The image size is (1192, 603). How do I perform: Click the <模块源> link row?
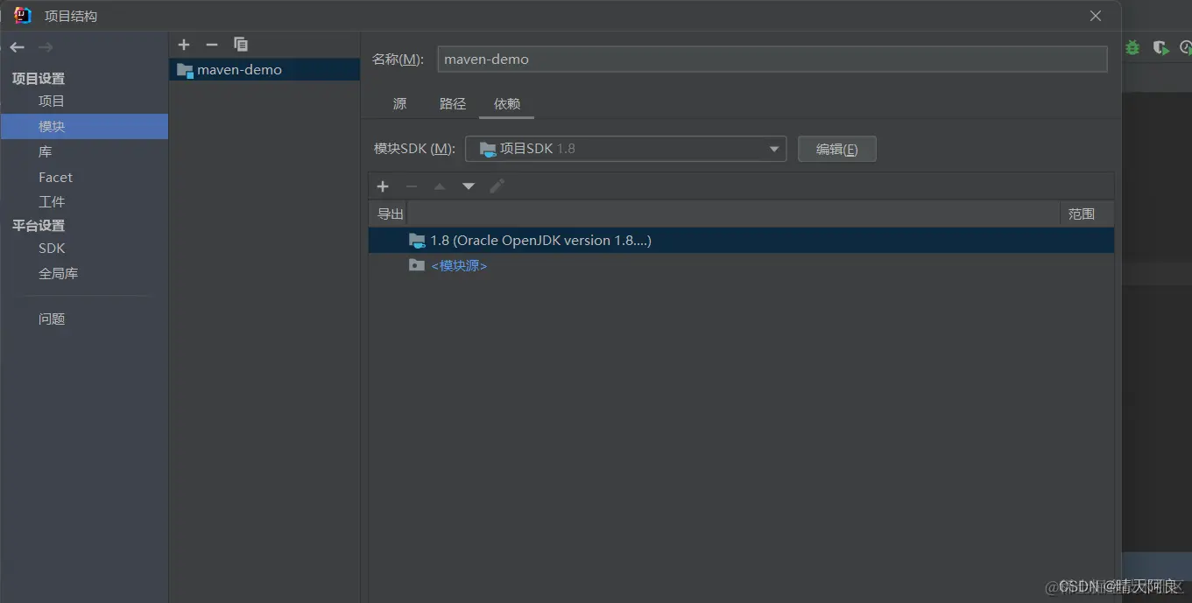[741, 265]
